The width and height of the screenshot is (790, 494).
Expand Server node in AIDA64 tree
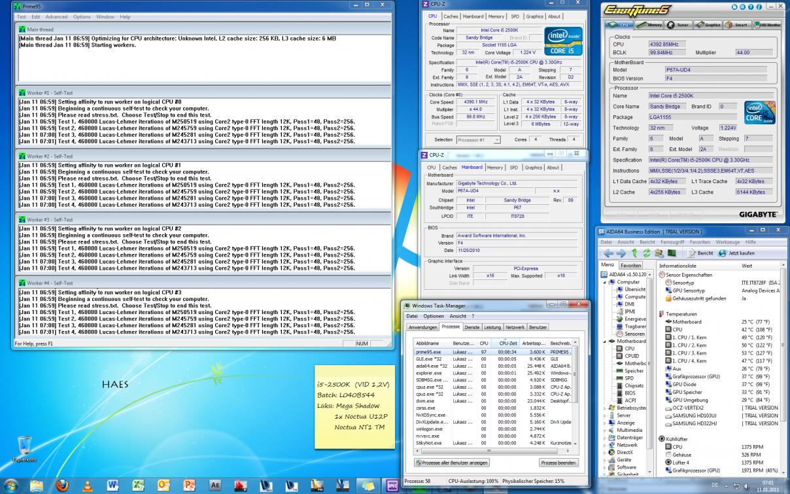(x=604, y=415)
